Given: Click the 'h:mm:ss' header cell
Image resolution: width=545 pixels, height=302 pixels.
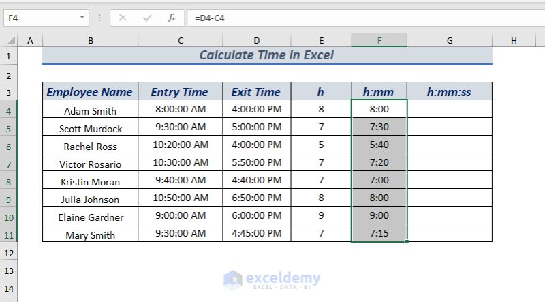Looking at the screenshot, I should [x=450, y=91].
